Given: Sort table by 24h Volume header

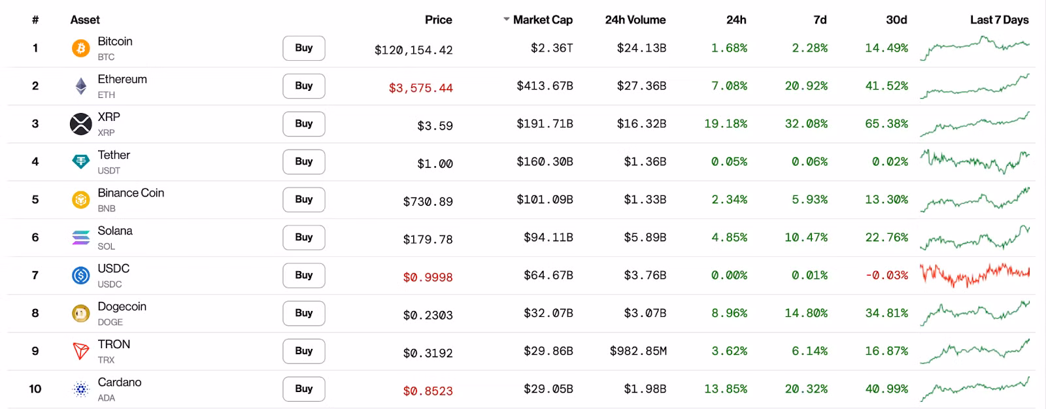Looking at the screenshot, I should click(635, 20).
